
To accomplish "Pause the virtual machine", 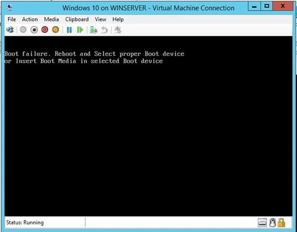I will coord(69,30).
